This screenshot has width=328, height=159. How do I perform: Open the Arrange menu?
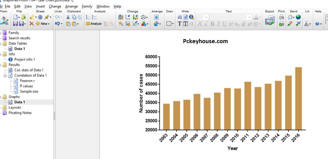(71, 6)
